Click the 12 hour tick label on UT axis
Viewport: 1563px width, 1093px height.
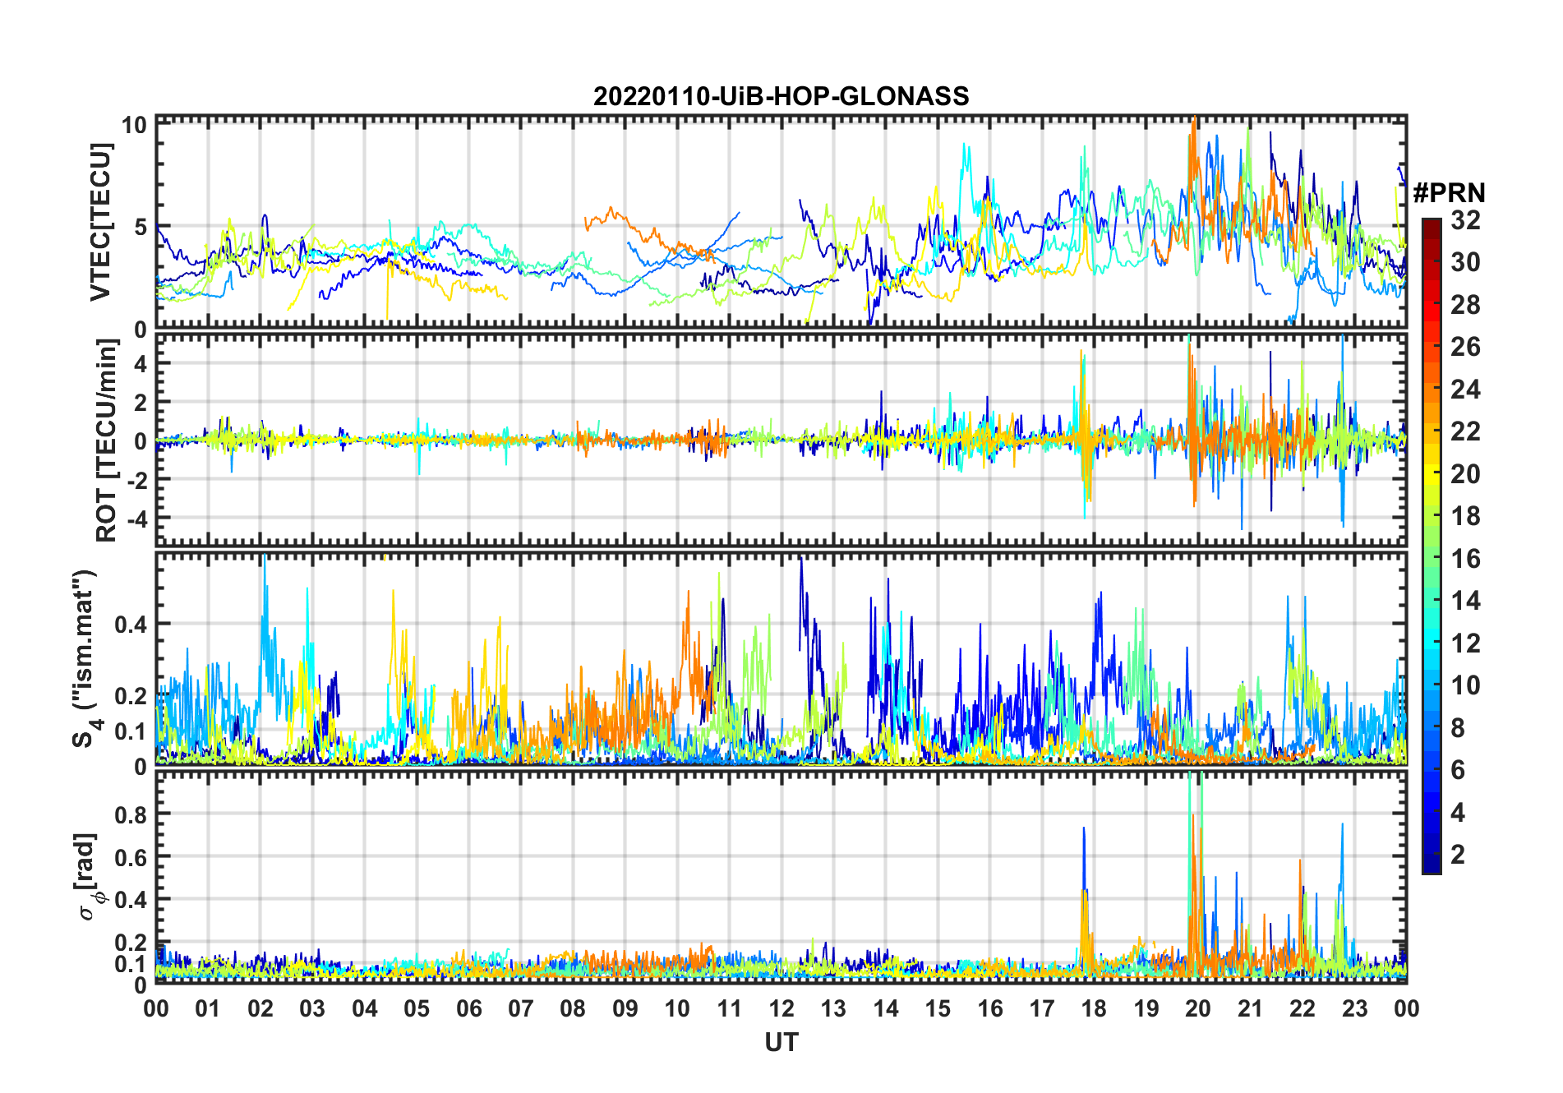tap(781, 1008)
